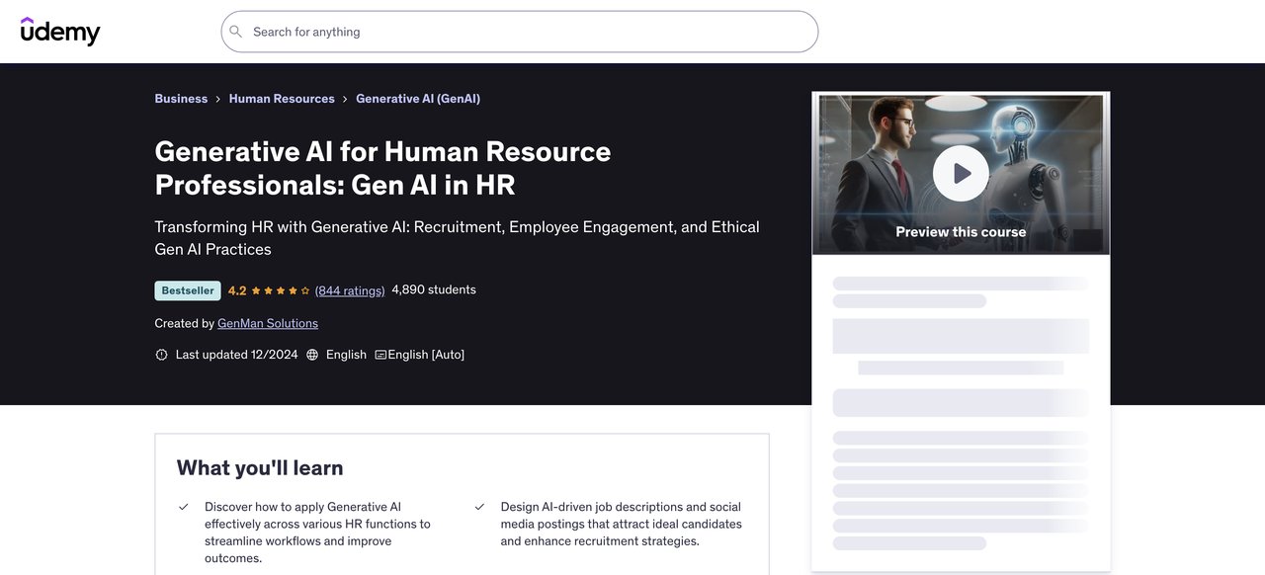Screen dimensions: 1265x575
Task: Click the Udemy logo
Action: pyautogui.click(x=60, y=32)
